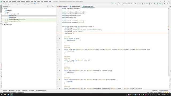The width and height of the screenshot is (171, 96).
Task: Expand the res folder
Action: click(x=4, y=23)
